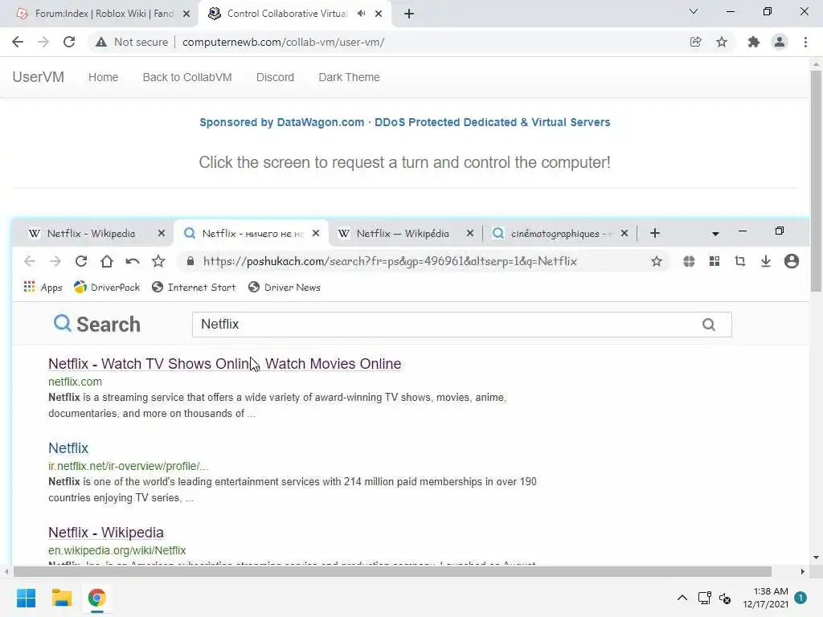Screen dimensions: 823x617
Task: Switch to Netflix - Wikipedia tab in VM browser
Action: pos(90,234)
